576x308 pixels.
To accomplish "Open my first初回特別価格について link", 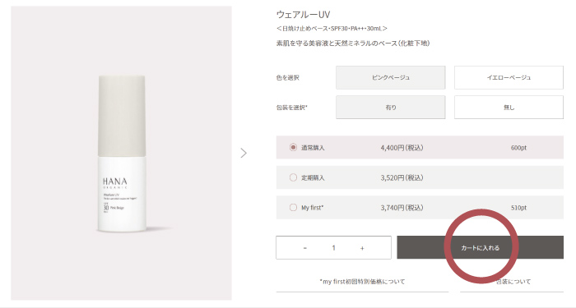I will (362, 282).
